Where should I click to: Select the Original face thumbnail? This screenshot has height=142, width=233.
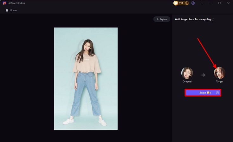[x=187, y=73]
